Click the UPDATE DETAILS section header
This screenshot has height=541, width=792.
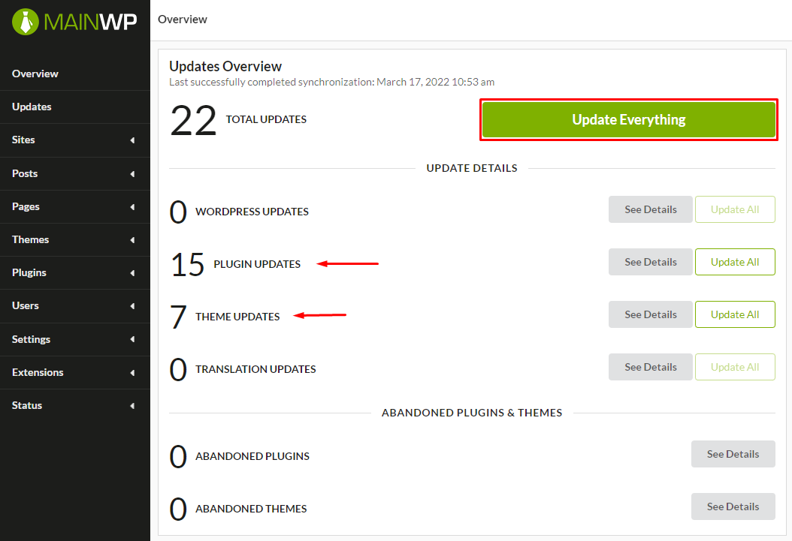click(x=472, y=168)
